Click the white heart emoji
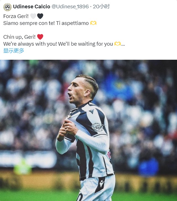 (x=33, y=16)
